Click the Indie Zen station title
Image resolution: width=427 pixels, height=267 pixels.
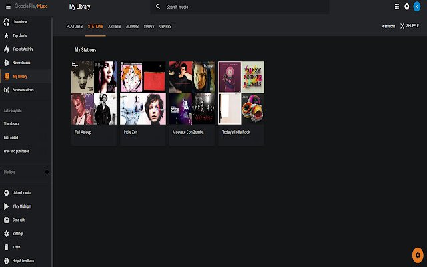coord(131,132)
